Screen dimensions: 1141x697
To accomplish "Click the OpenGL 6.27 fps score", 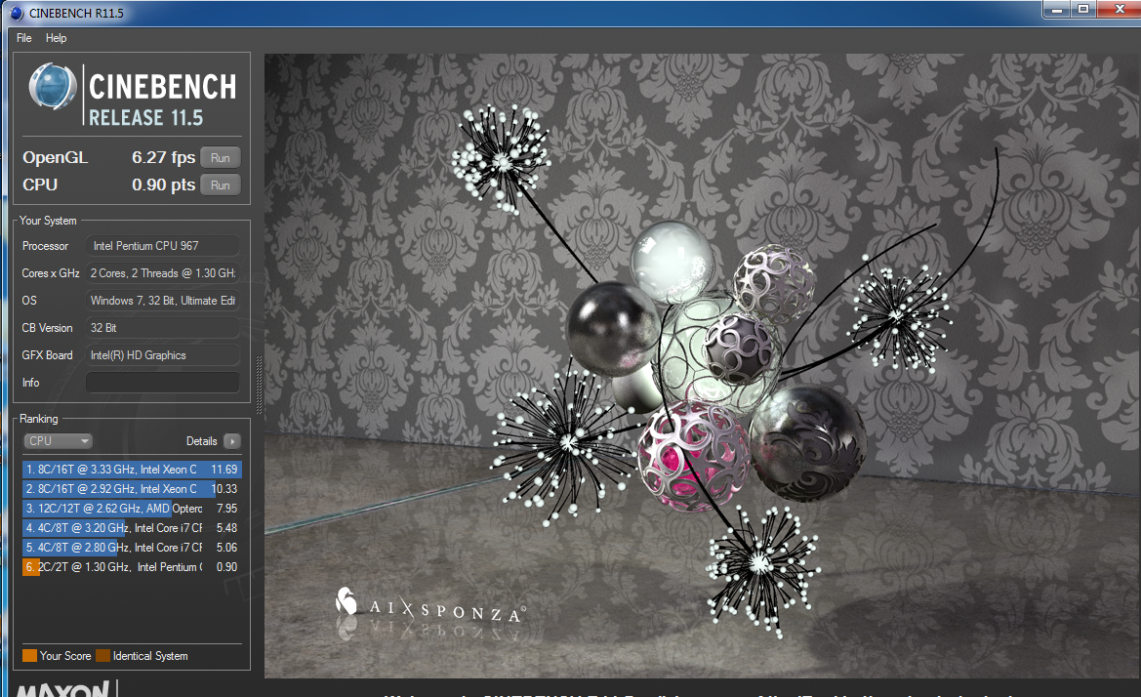I will click(164, 157).
